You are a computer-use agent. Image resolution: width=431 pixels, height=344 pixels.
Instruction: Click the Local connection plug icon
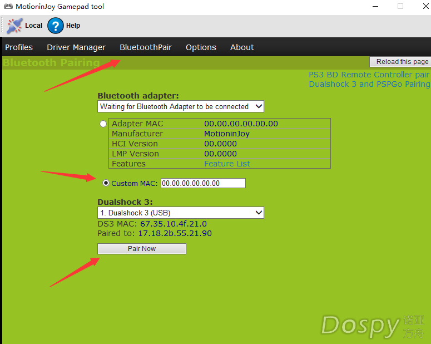tap(14, 26)
